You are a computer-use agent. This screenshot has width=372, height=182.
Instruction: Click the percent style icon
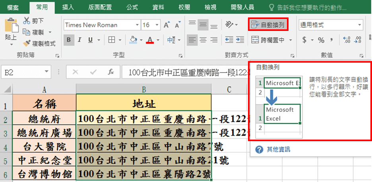320,40
